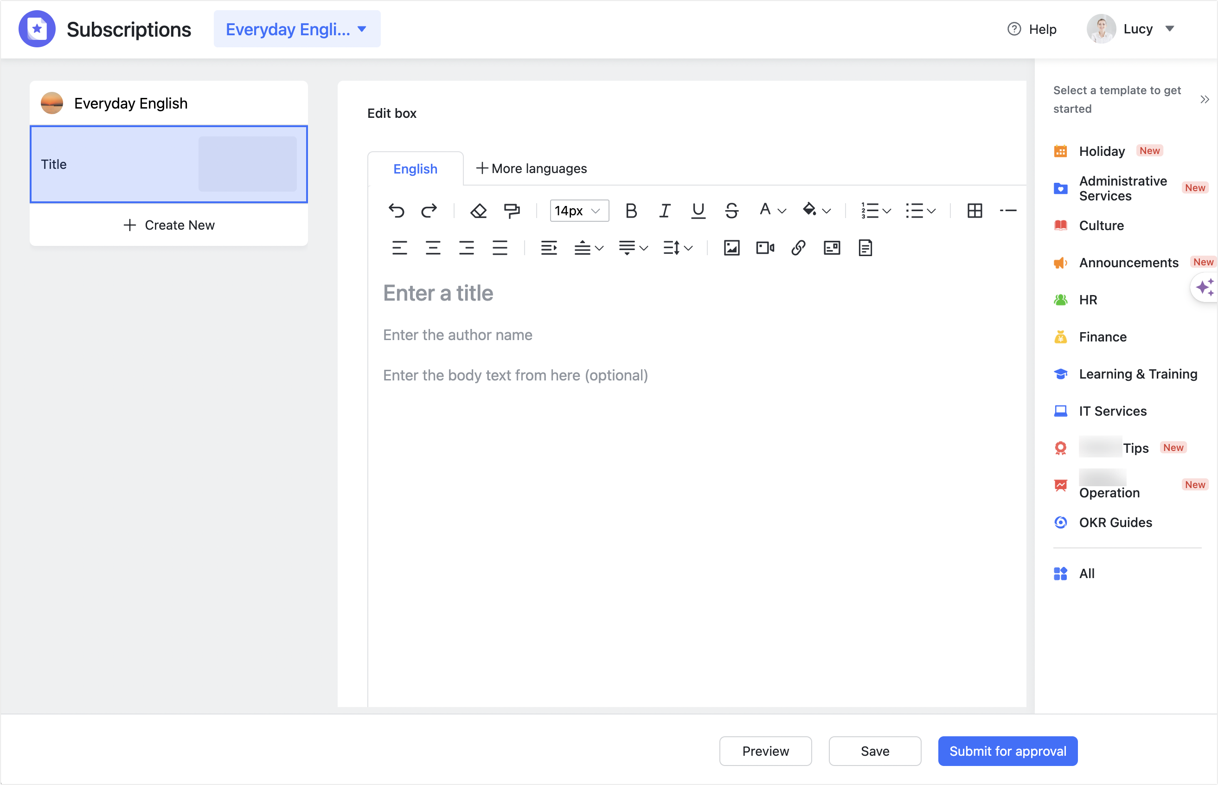The image size is (1218, 785).
Task: Click the Undo icon in the editor toolbar
Action: coord(397,211)
